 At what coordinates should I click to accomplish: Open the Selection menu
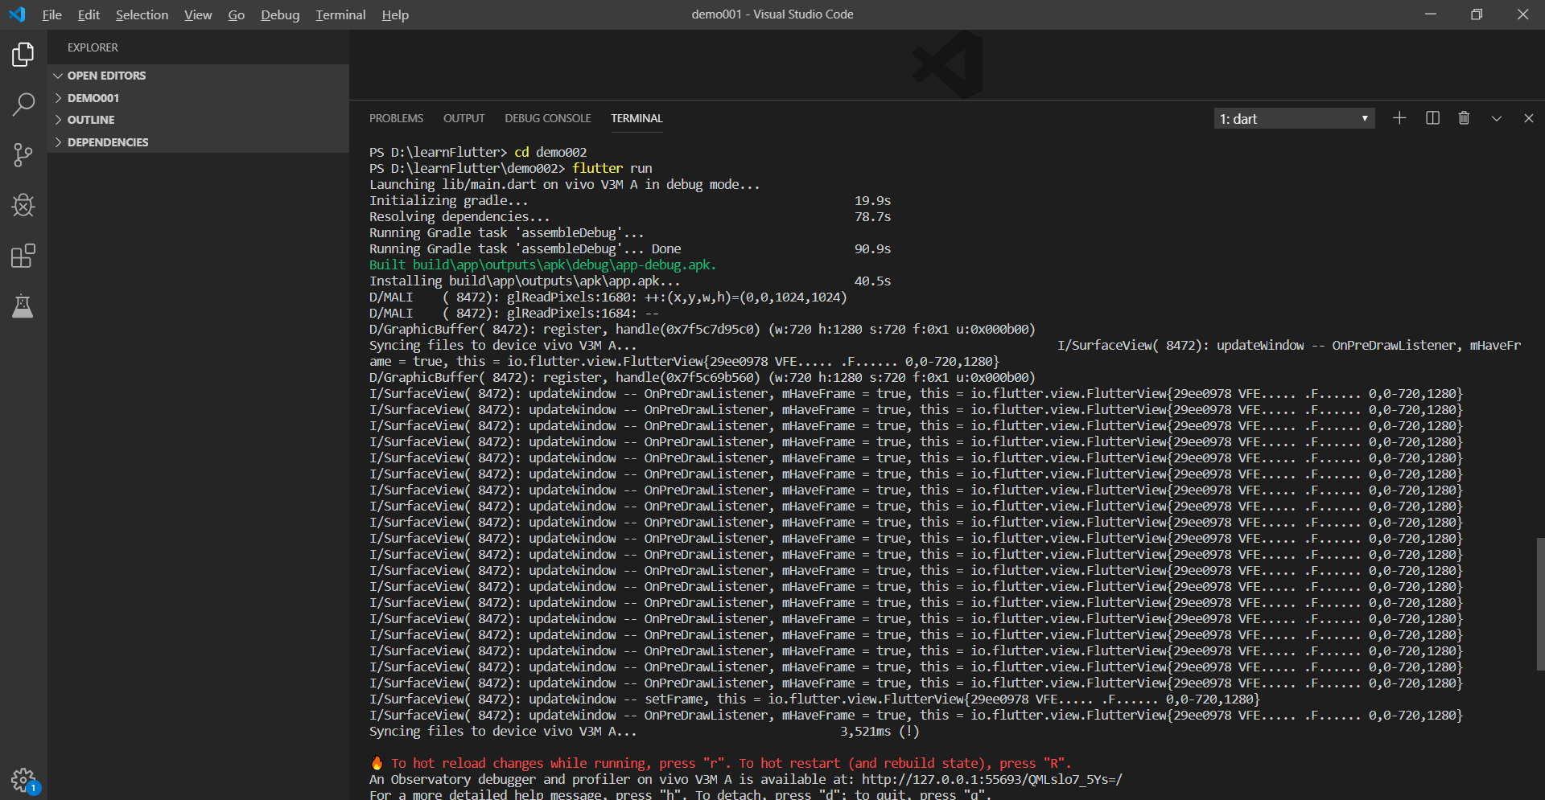142,14
